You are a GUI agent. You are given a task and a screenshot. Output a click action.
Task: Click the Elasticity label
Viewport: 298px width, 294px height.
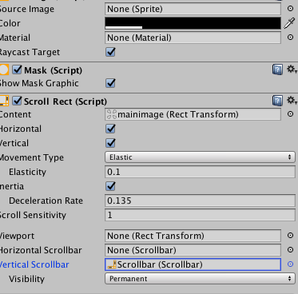tap(27, 172)
